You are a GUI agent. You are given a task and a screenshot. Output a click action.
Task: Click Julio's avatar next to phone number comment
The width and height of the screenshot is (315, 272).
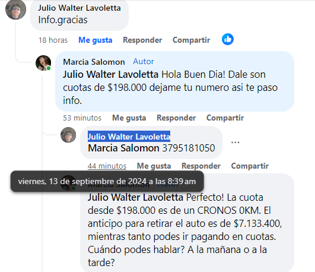[x=68, y=135]
